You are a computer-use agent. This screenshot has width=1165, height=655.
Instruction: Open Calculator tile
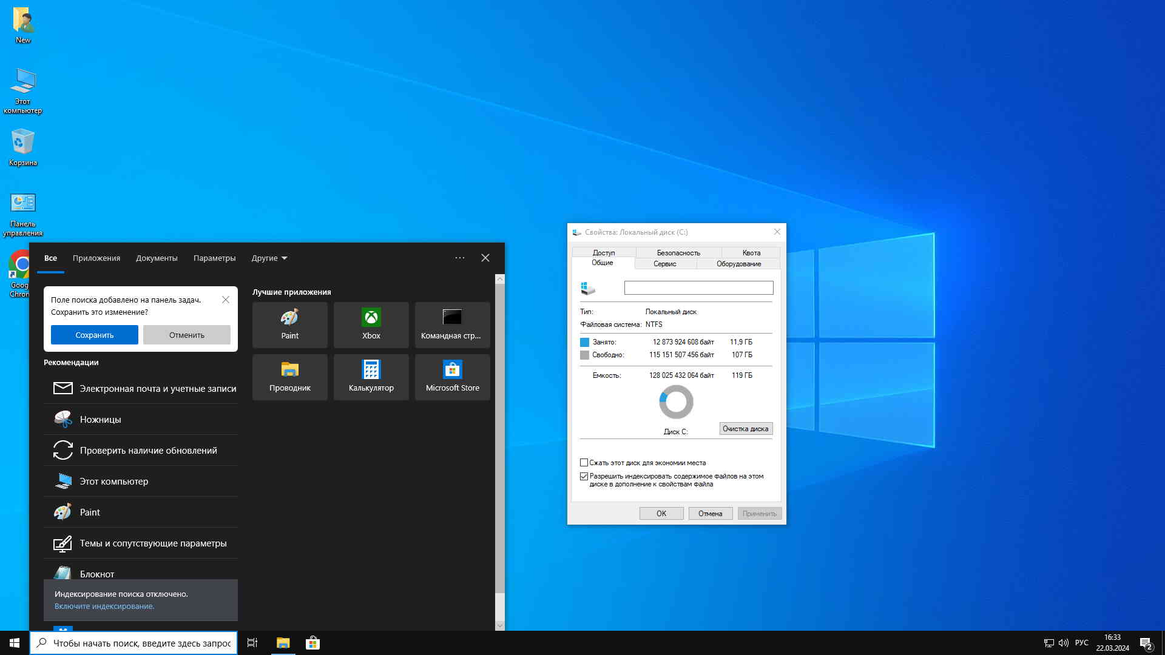371,377
